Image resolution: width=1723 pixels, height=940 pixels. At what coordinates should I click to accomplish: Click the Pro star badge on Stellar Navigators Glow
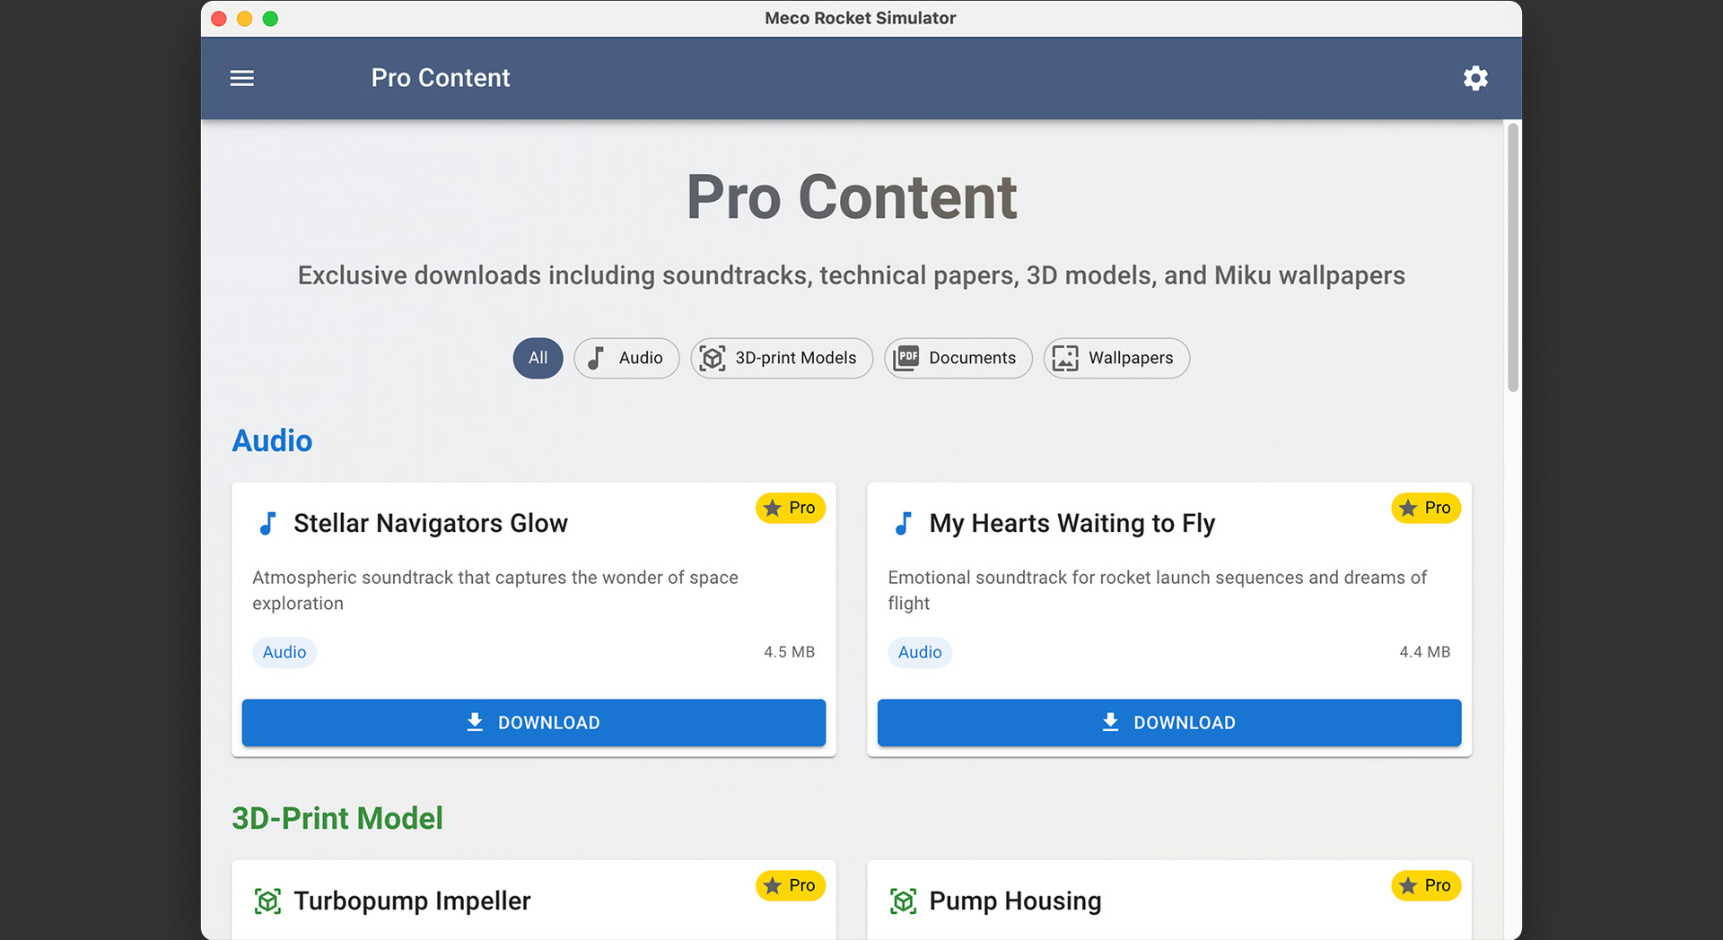[x=790, y=508]
